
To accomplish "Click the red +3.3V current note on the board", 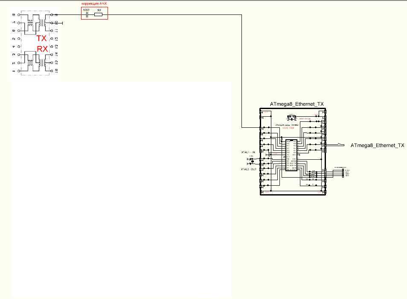I will (288, 128).
